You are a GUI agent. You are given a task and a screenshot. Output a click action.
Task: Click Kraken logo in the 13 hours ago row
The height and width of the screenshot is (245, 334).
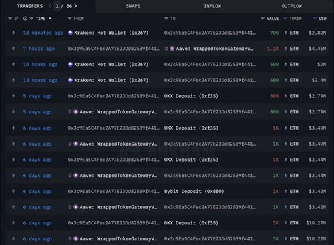[70, 80]
